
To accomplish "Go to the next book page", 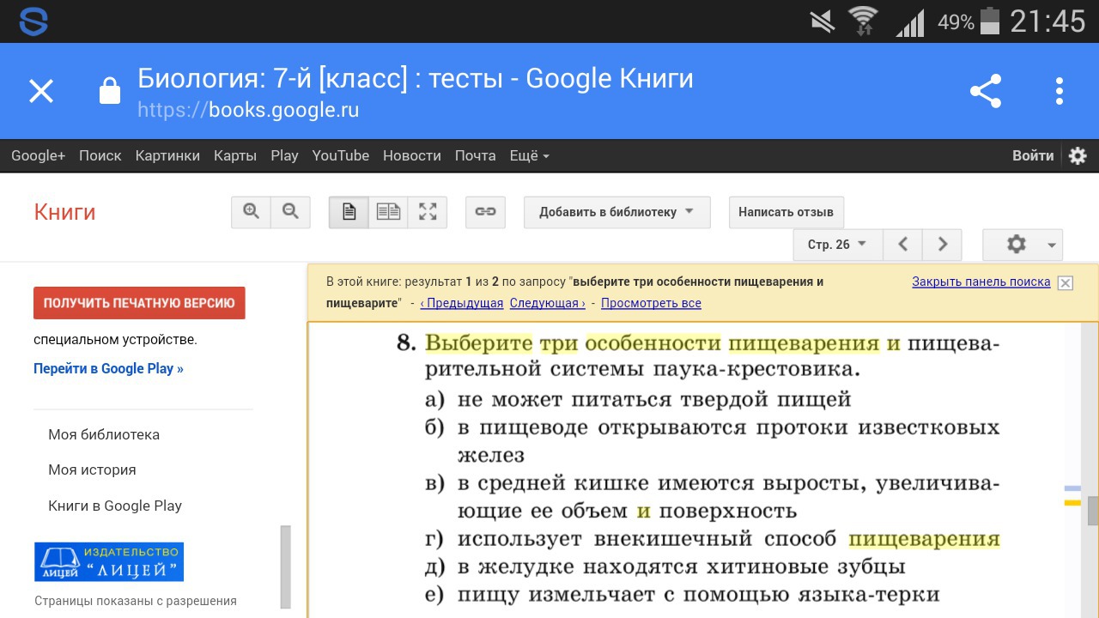I will [942, 245].
